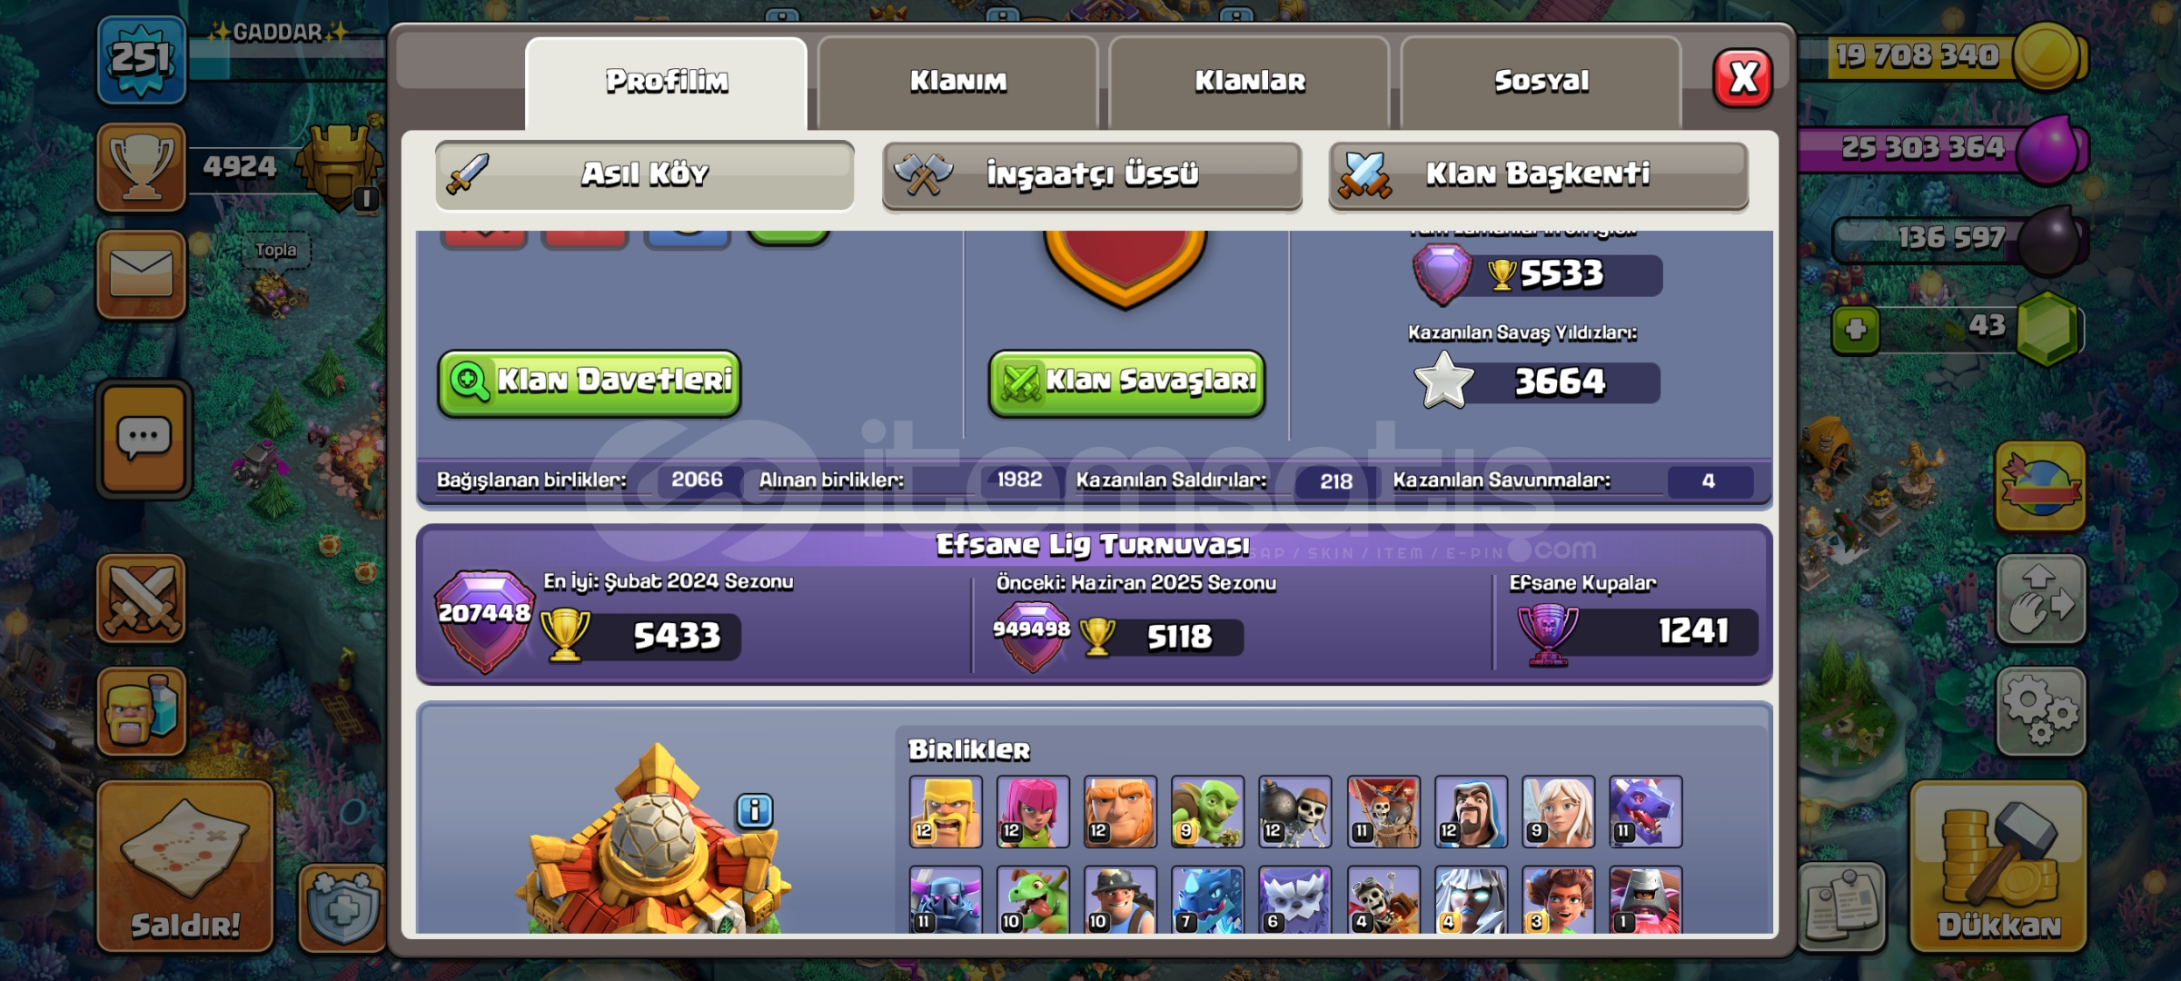Open Klan Davetleri invitations
Viewport: 2181px width, 981px height.
tap(590, 383)
